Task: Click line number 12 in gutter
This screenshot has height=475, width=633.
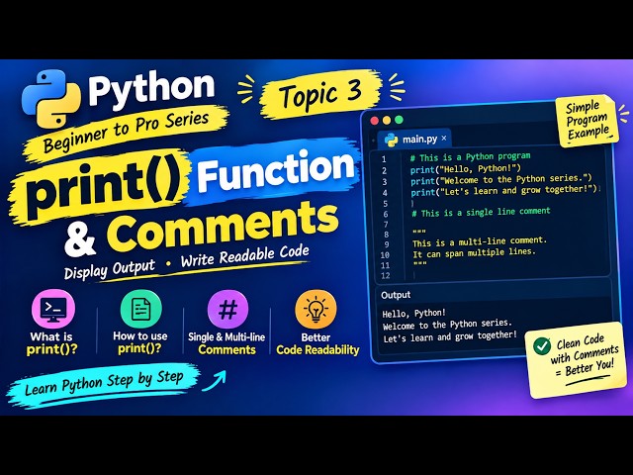Action: [x=385, y=276]
